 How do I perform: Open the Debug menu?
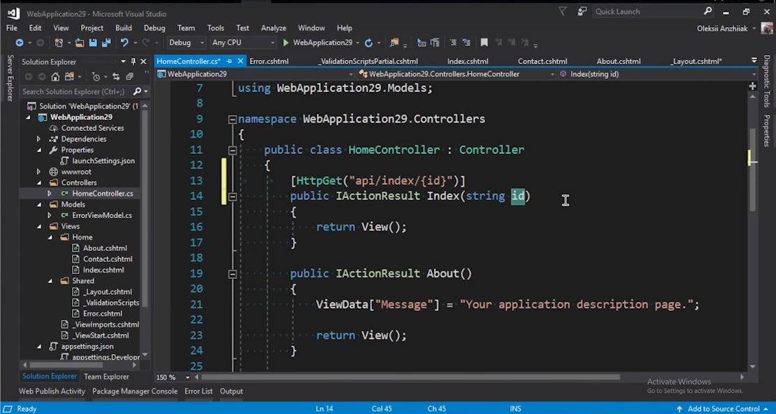[154, 28]
